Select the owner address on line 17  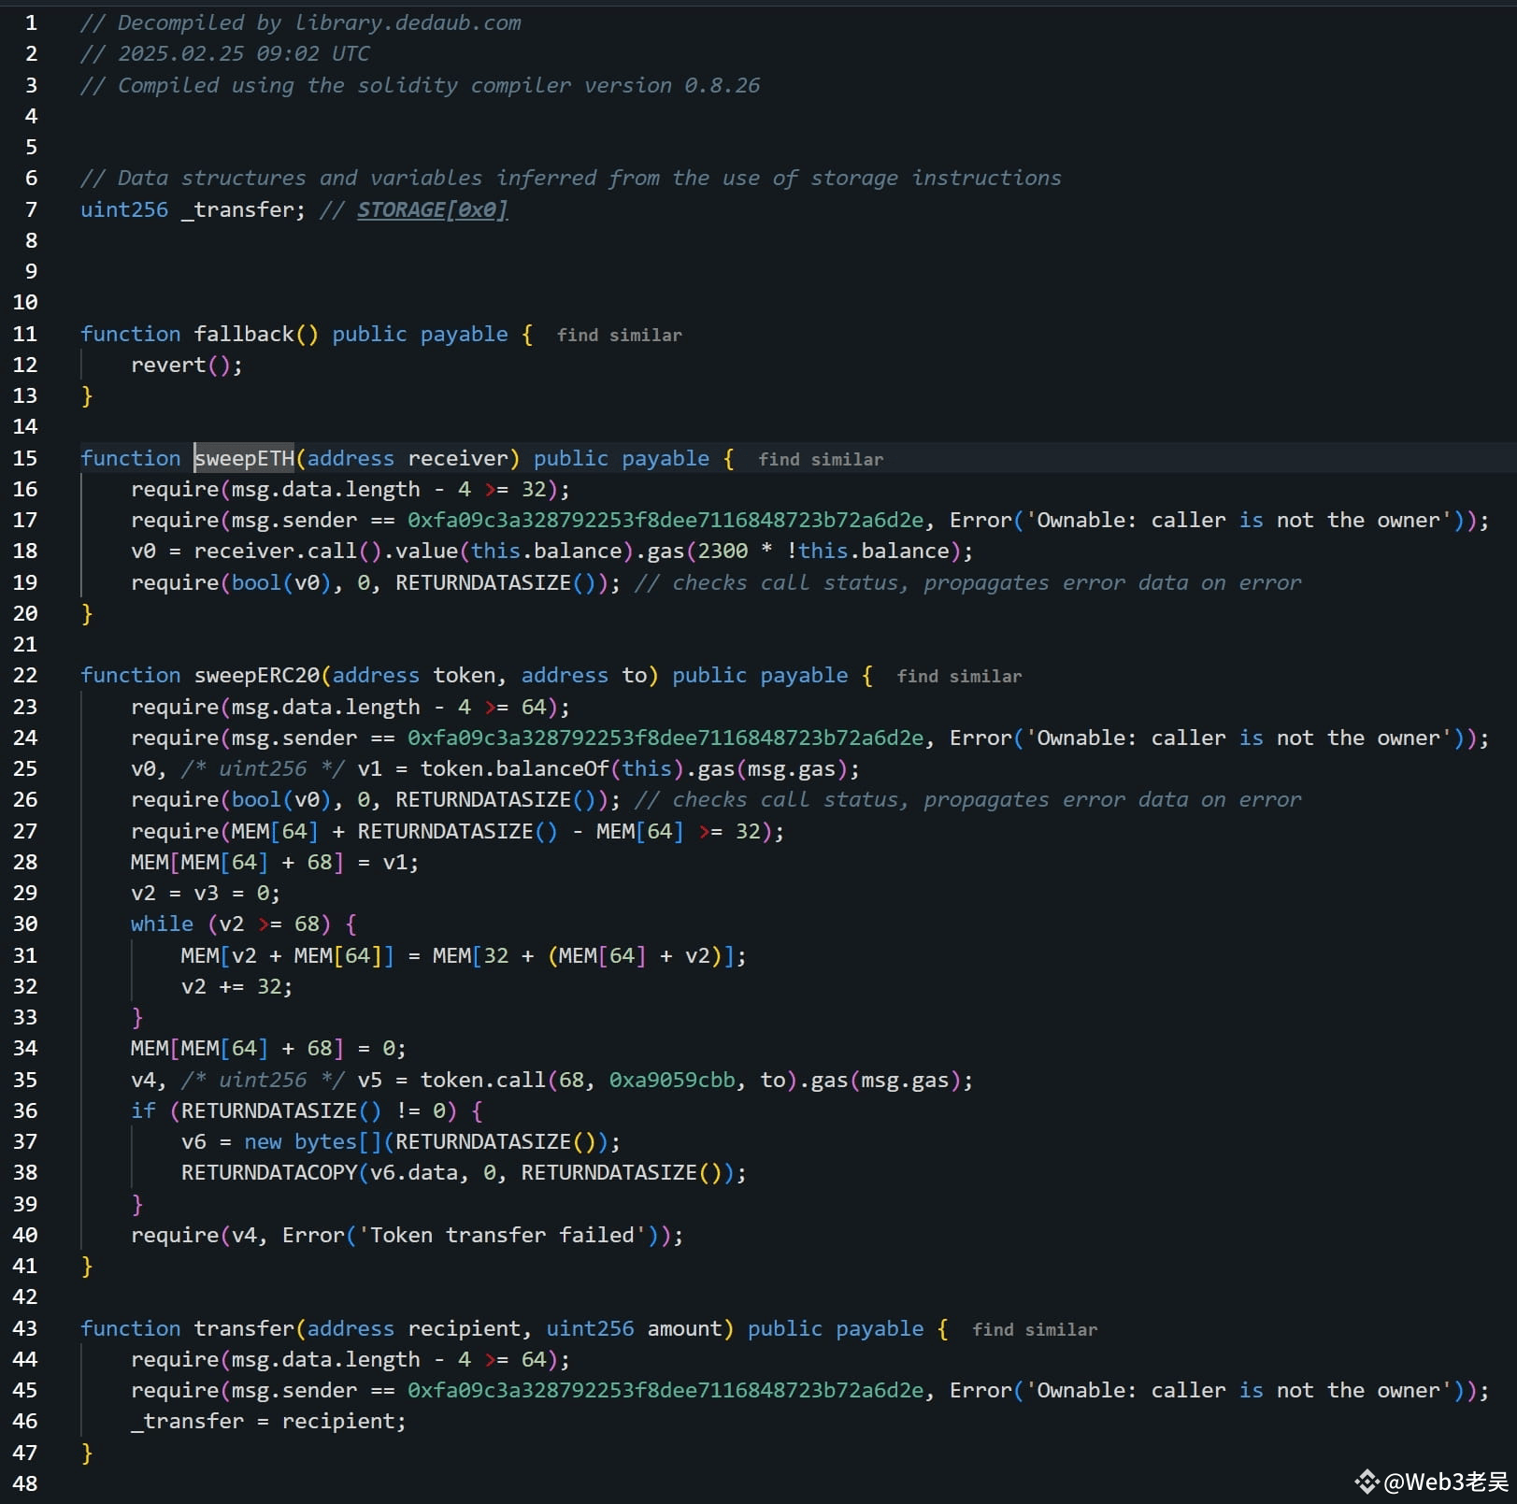point(665,520)
